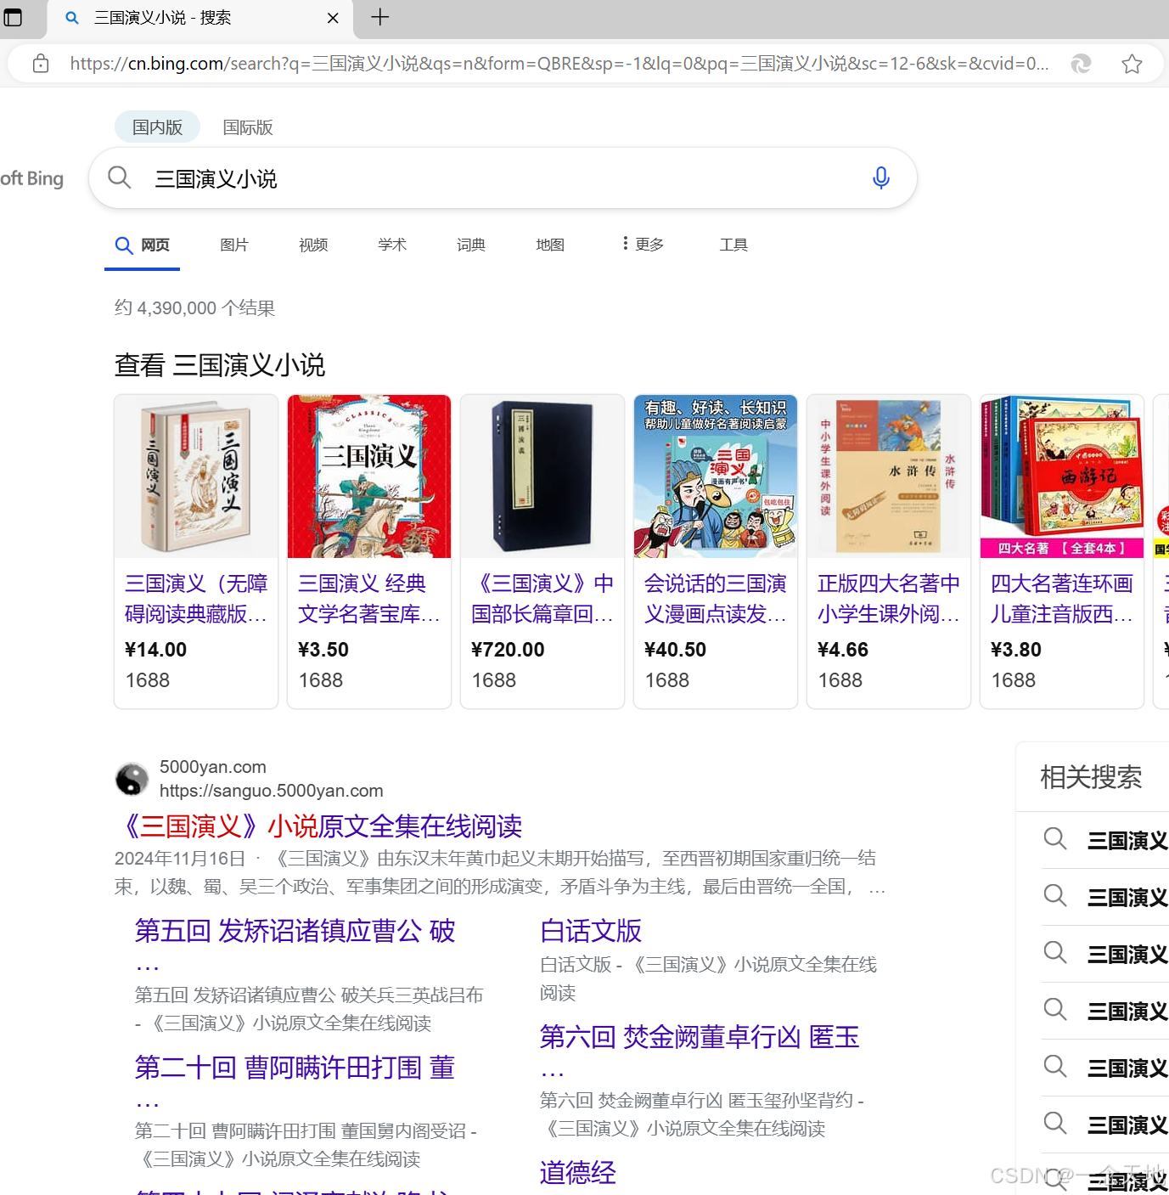Select the 网页 tab
The width and height of the screenshot is (1169, 1195).
(143, 245)
